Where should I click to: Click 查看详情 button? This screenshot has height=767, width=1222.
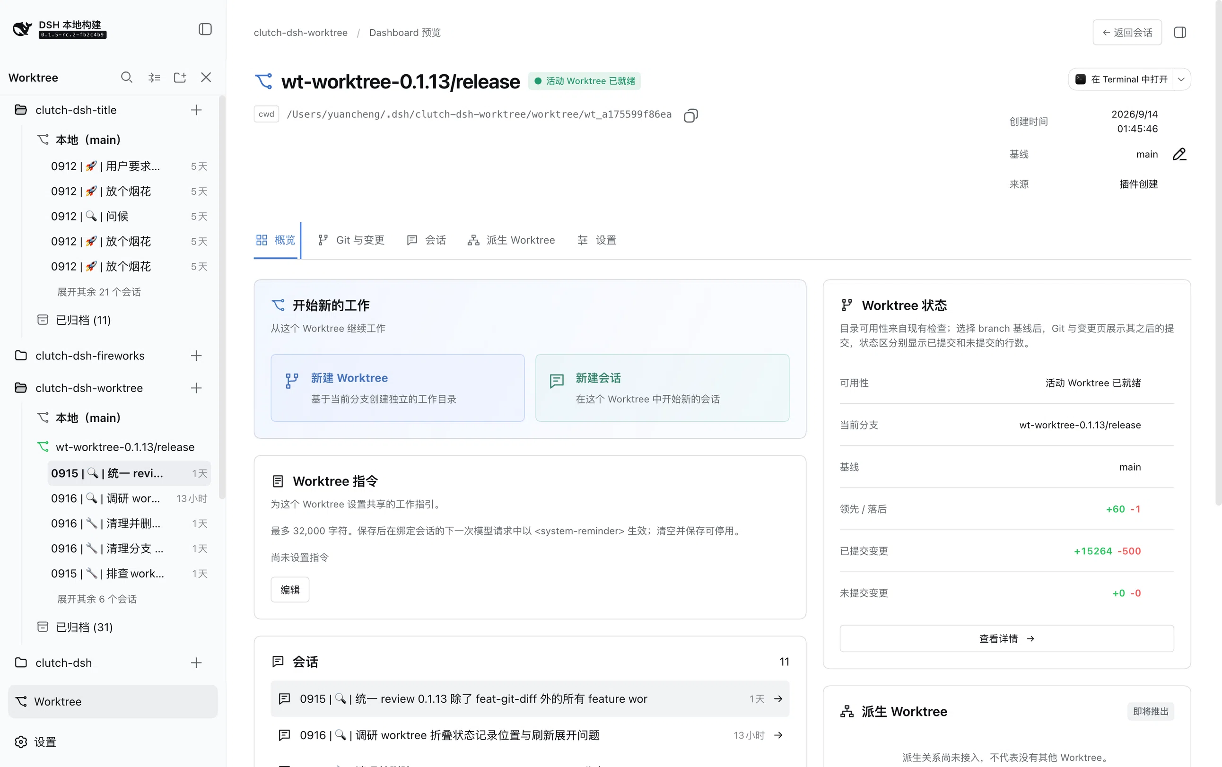tap(1006, 639)
